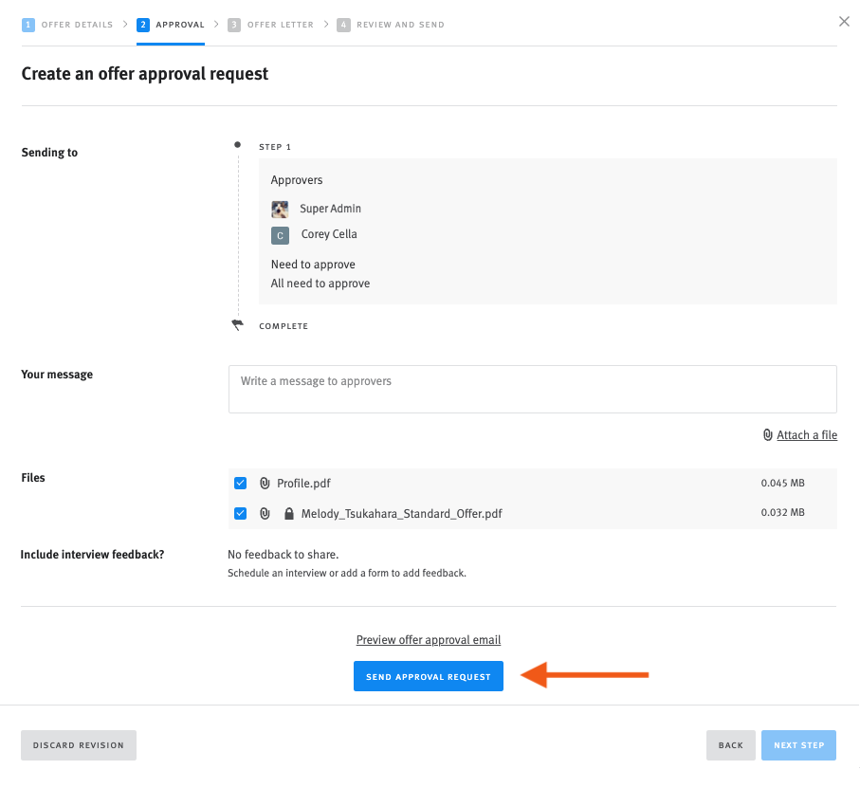
Task: Click the Attach a file link
Action: pos(806,434)
